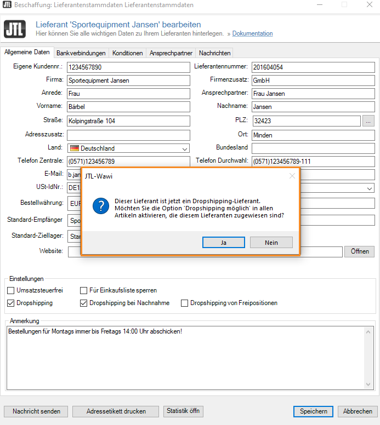The width and height of the screenshot is (380, 425).
Task: Click the empty Adresszusatz field
Action: click(x=128, y=135)
